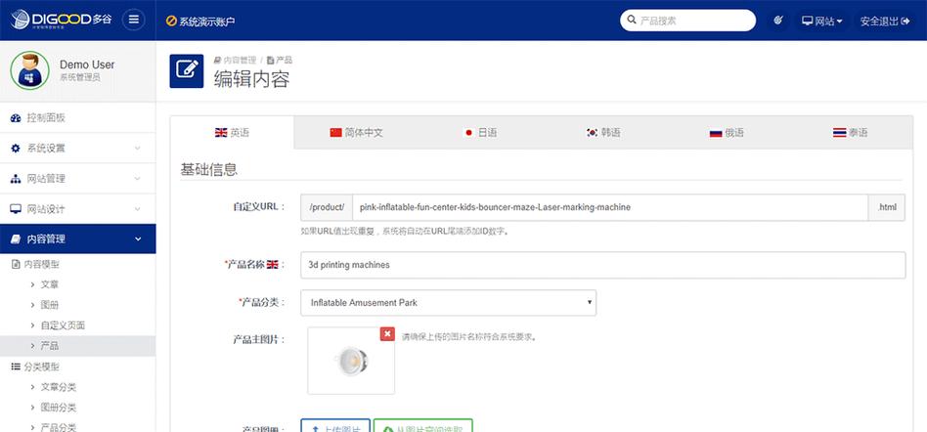
Task: Click the 分类模型 list icon
Action: [16, 367]
